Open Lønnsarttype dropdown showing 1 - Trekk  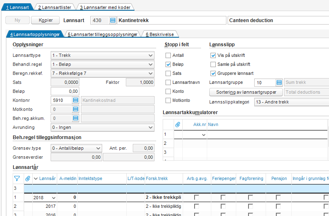click(x=103, y=56)
